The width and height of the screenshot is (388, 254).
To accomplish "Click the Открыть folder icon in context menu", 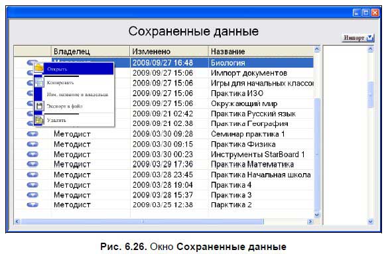I will 39,68.
